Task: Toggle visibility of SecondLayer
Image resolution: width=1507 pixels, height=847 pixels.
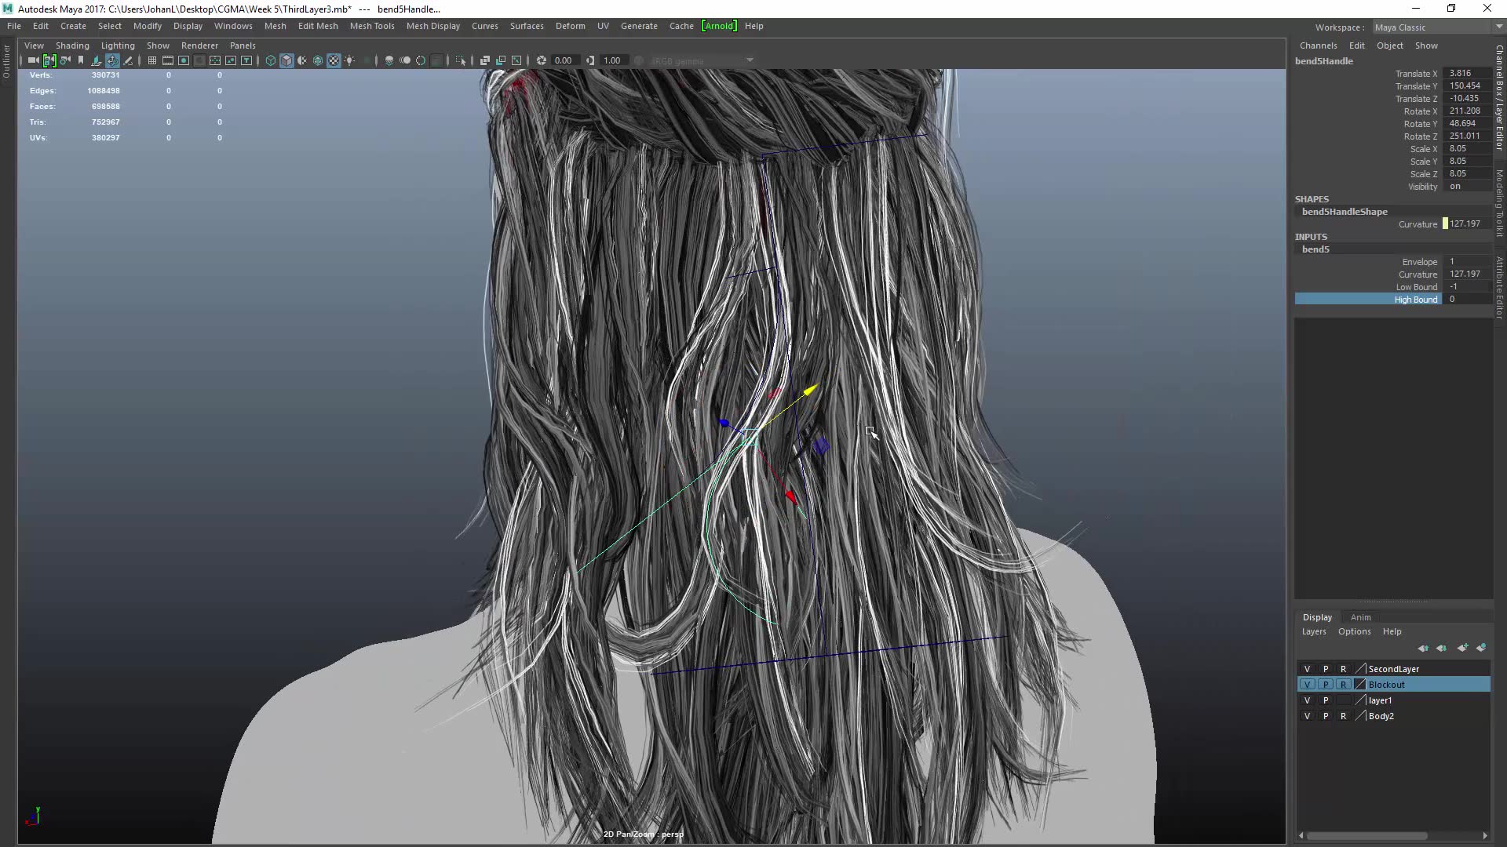Action: click(1306, 669)
